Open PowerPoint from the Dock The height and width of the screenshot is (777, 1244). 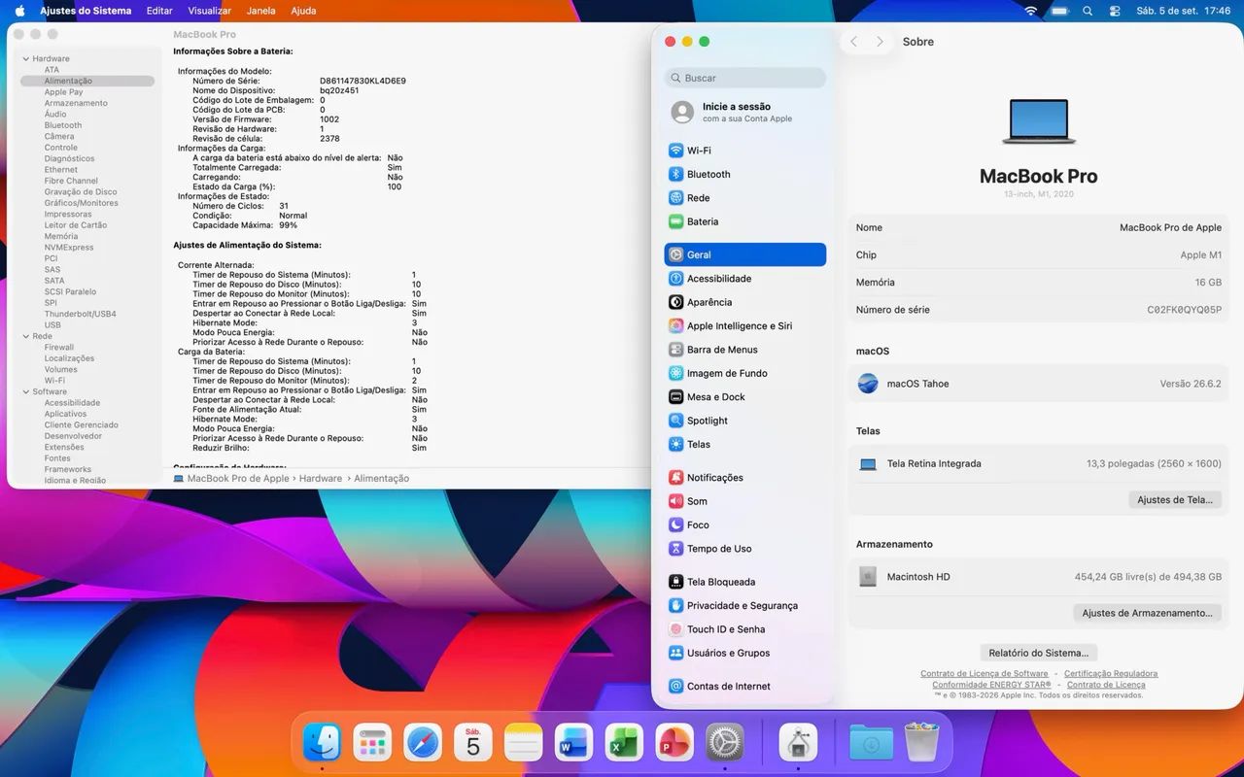tap(674, 743)
